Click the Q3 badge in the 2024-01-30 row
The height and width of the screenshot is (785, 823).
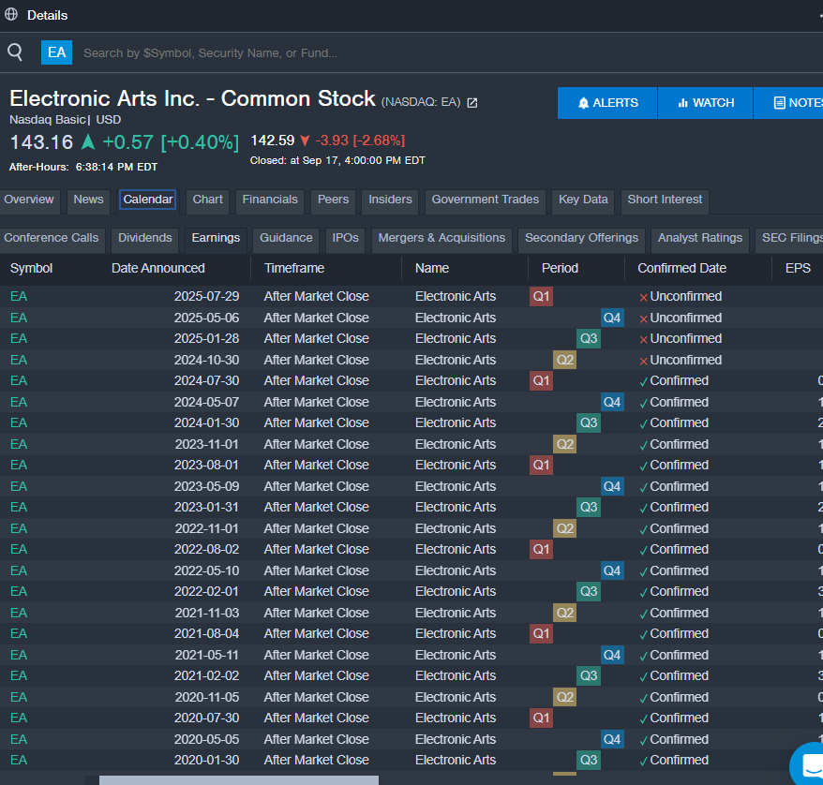[x=589, y=422]
